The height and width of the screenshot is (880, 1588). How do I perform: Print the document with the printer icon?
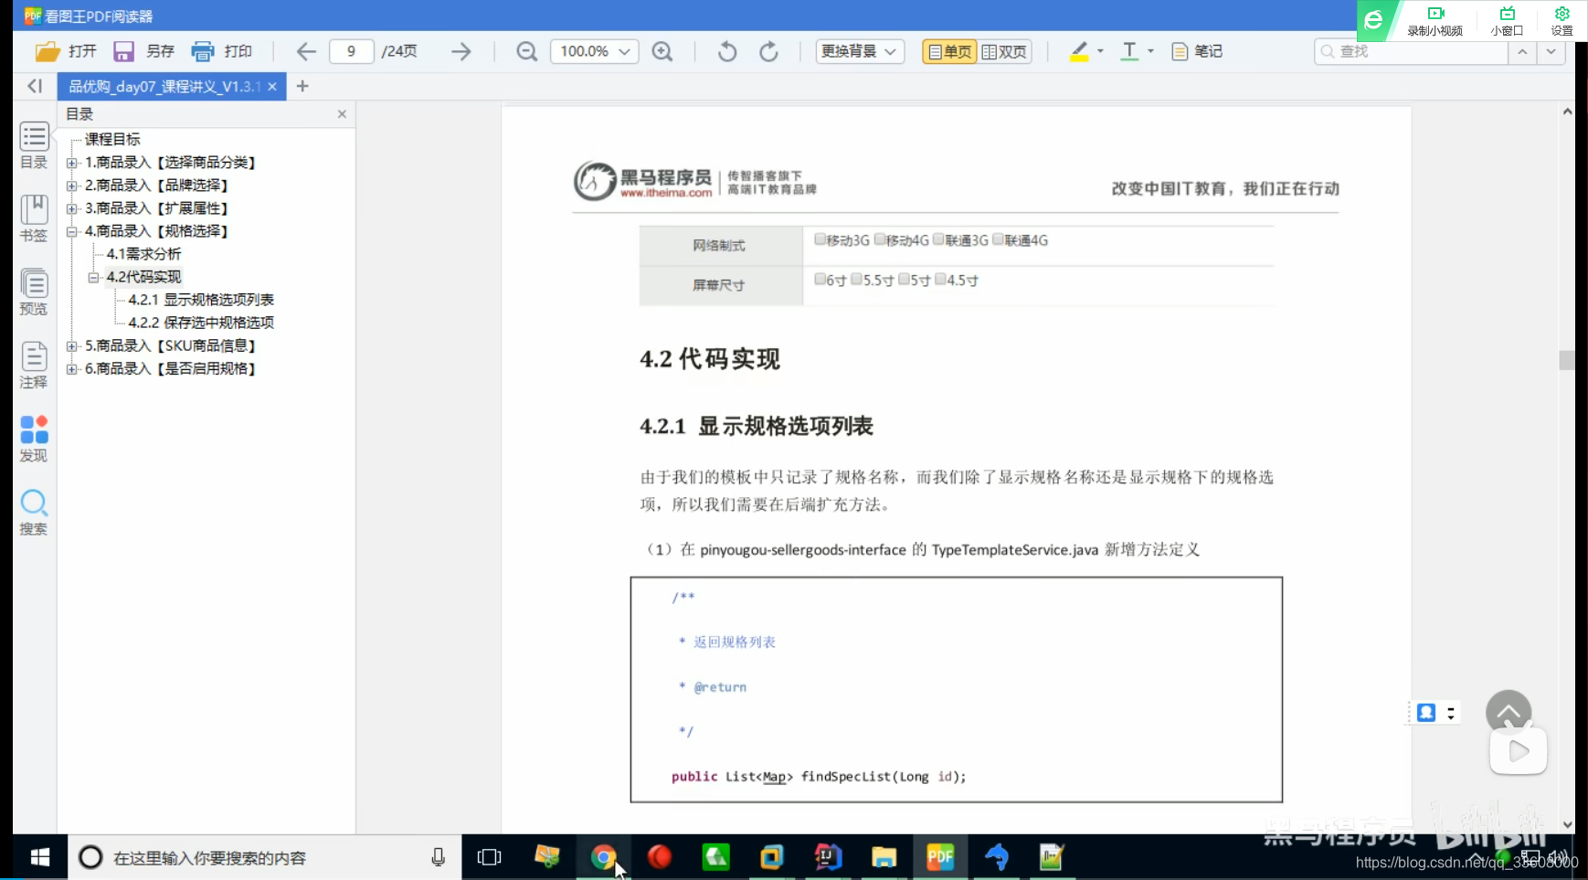pos(203,51)
